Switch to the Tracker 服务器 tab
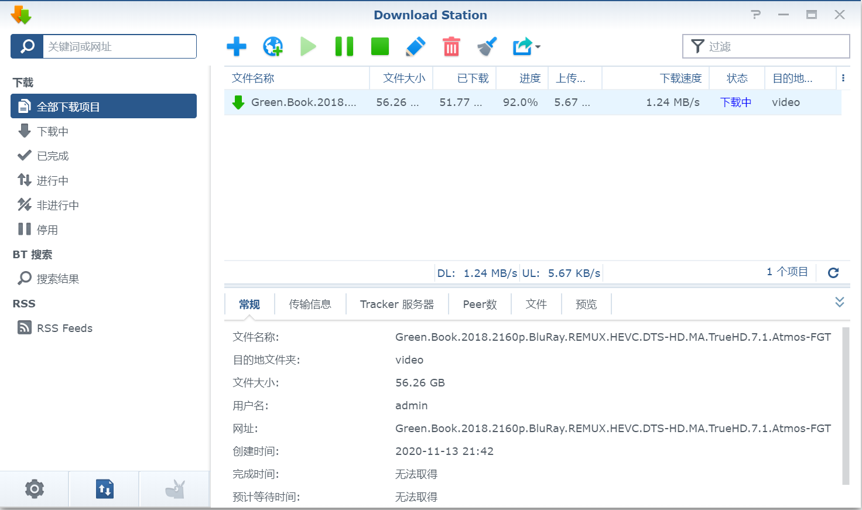Screen dimensions: 862x510 coord(397,304)
